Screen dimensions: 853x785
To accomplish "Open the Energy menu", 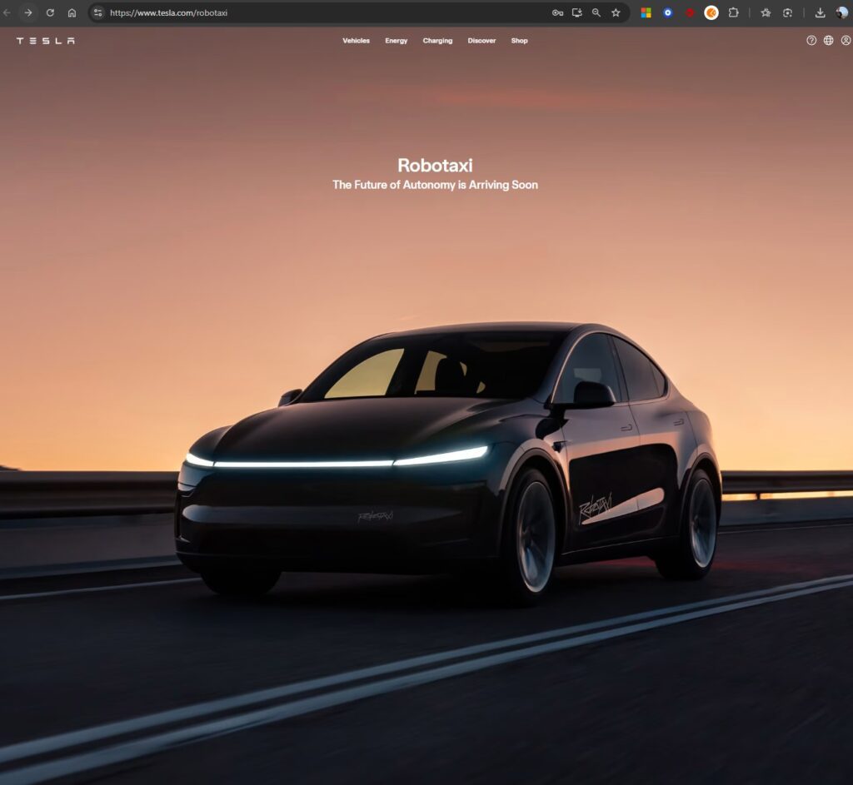I will pos(396,41).
